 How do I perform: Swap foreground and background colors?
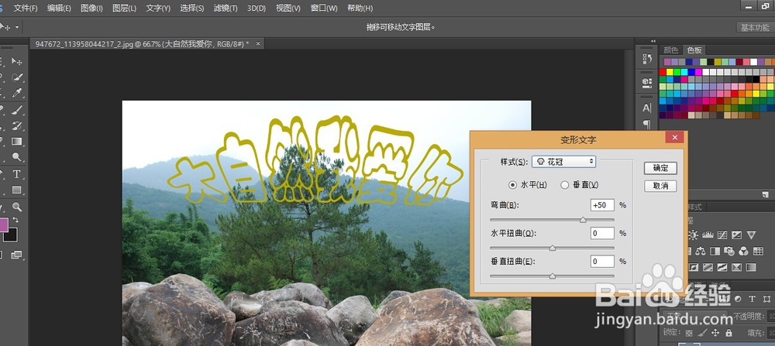[15, 220]
